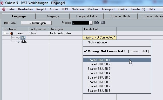Click the Missing: Not Connected 1 port field
This screenshot has height=100, width=163.
point(100,37)
